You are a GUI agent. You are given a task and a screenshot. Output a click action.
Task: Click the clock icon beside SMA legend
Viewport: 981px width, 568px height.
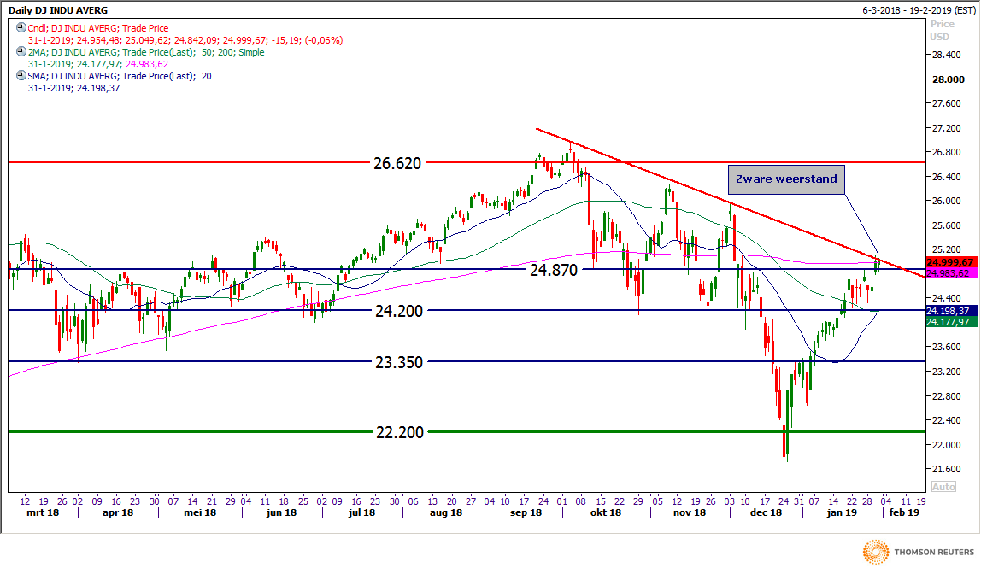(x=21, y=76)
